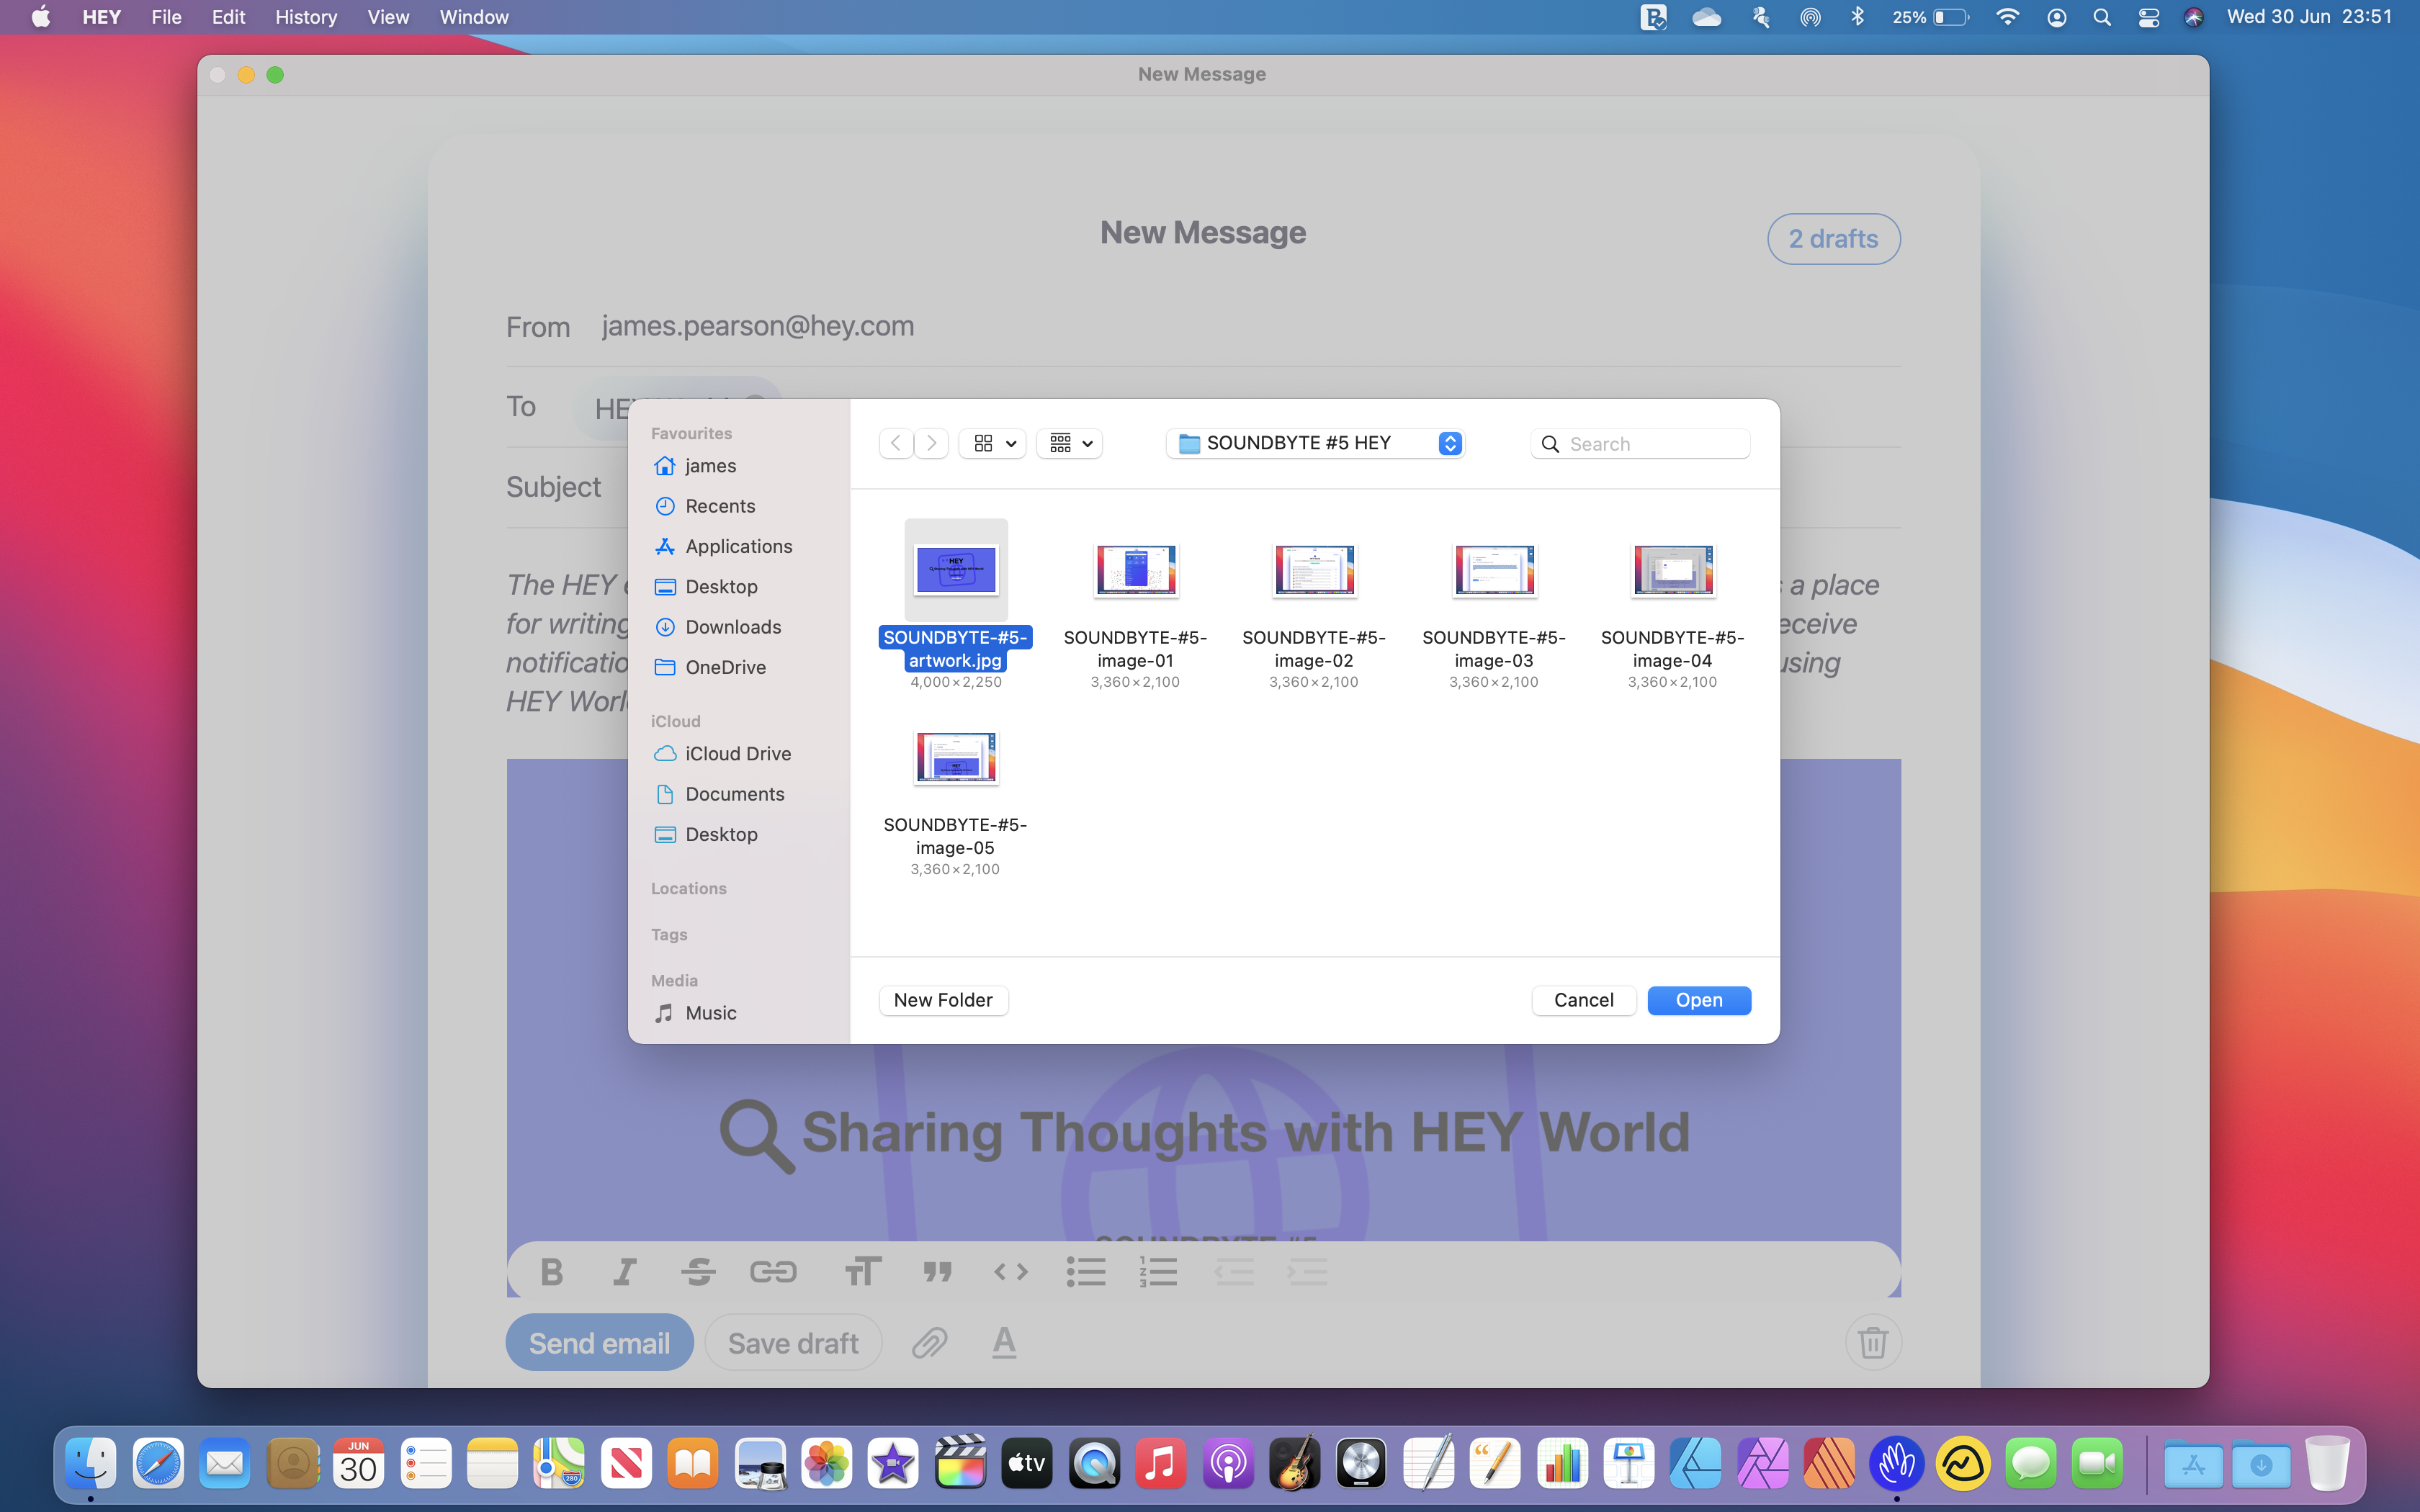Select iCloud Drive in the sidebar
Viewport: 2420px width, 1512px height.
tap(737, 754)
